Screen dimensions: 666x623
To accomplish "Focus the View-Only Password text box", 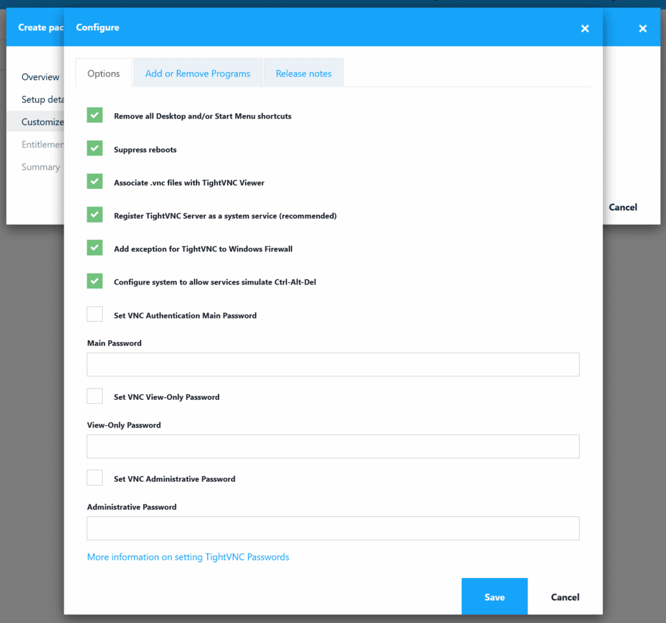I will pyautogui.click(x=333, y=447).
